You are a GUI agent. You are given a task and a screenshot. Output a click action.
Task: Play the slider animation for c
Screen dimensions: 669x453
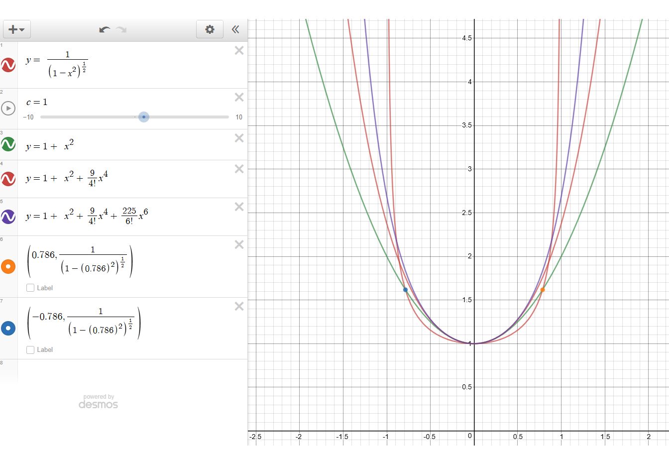pyautogui.click(x=8, y=108)
